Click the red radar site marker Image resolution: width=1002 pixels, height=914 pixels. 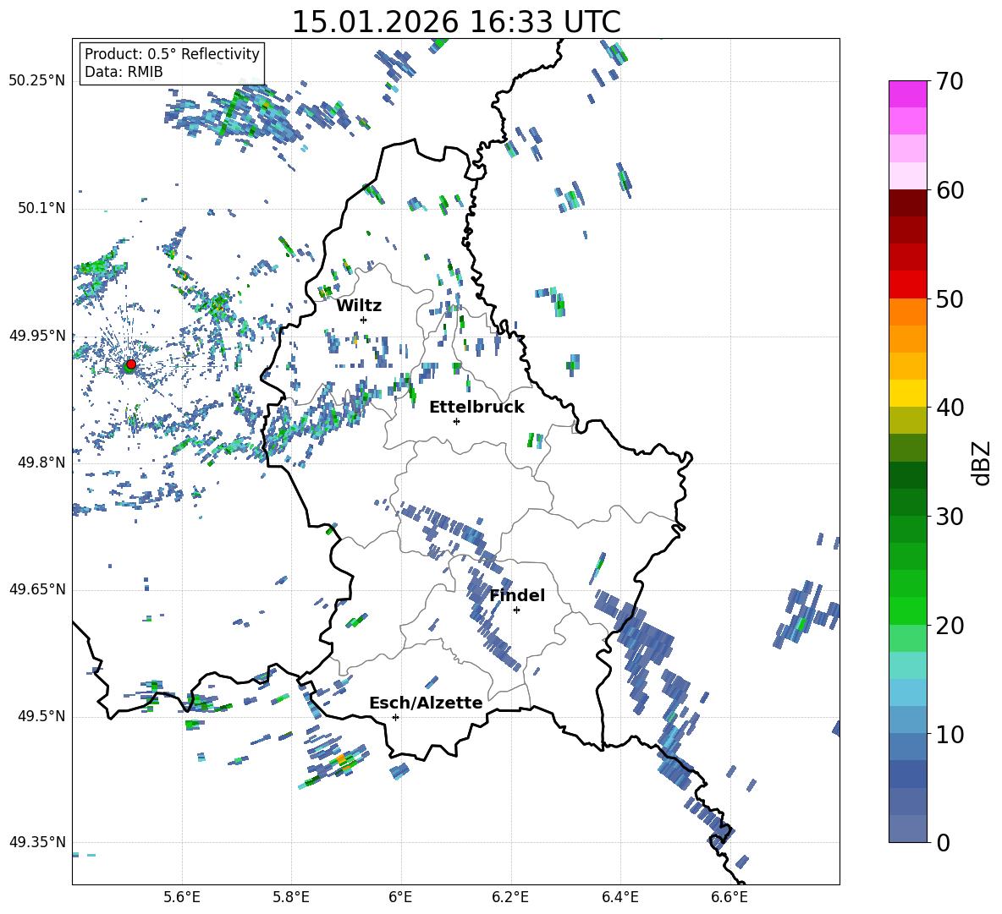[x=131, y=364]
